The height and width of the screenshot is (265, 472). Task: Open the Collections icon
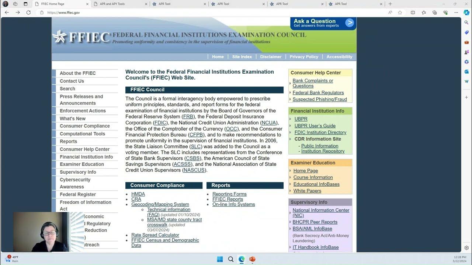(434, 13)
